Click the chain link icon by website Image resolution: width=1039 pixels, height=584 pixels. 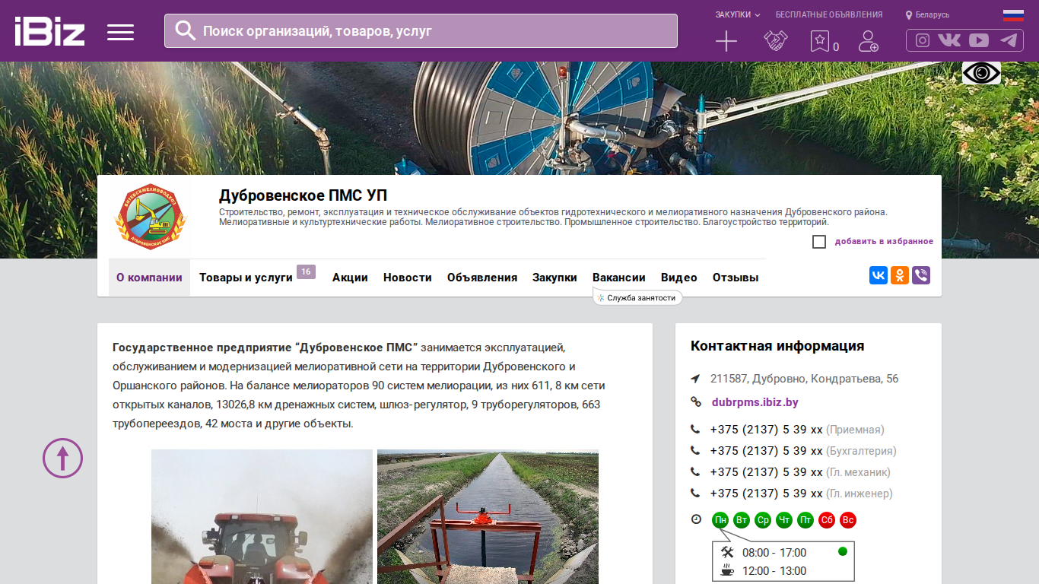[695, 402]
